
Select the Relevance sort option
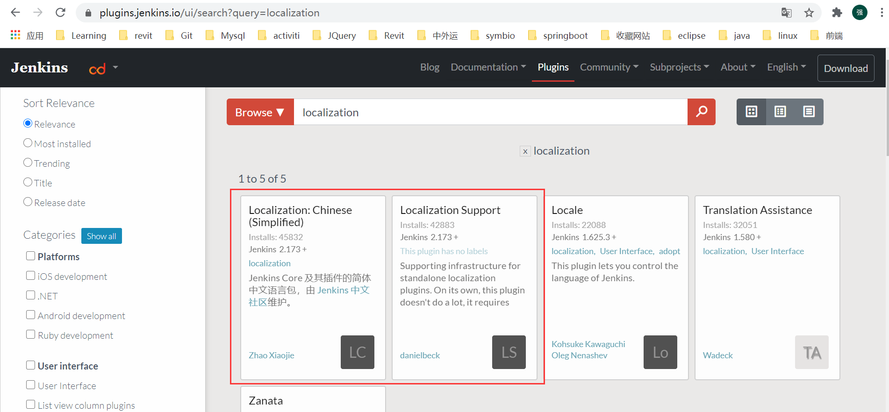tap(28, 123)
